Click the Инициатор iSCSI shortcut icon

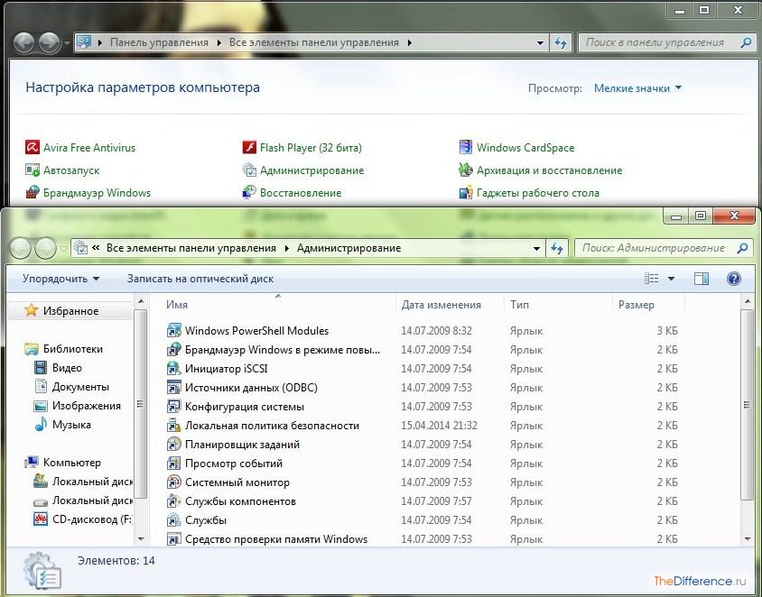(173, 369)
